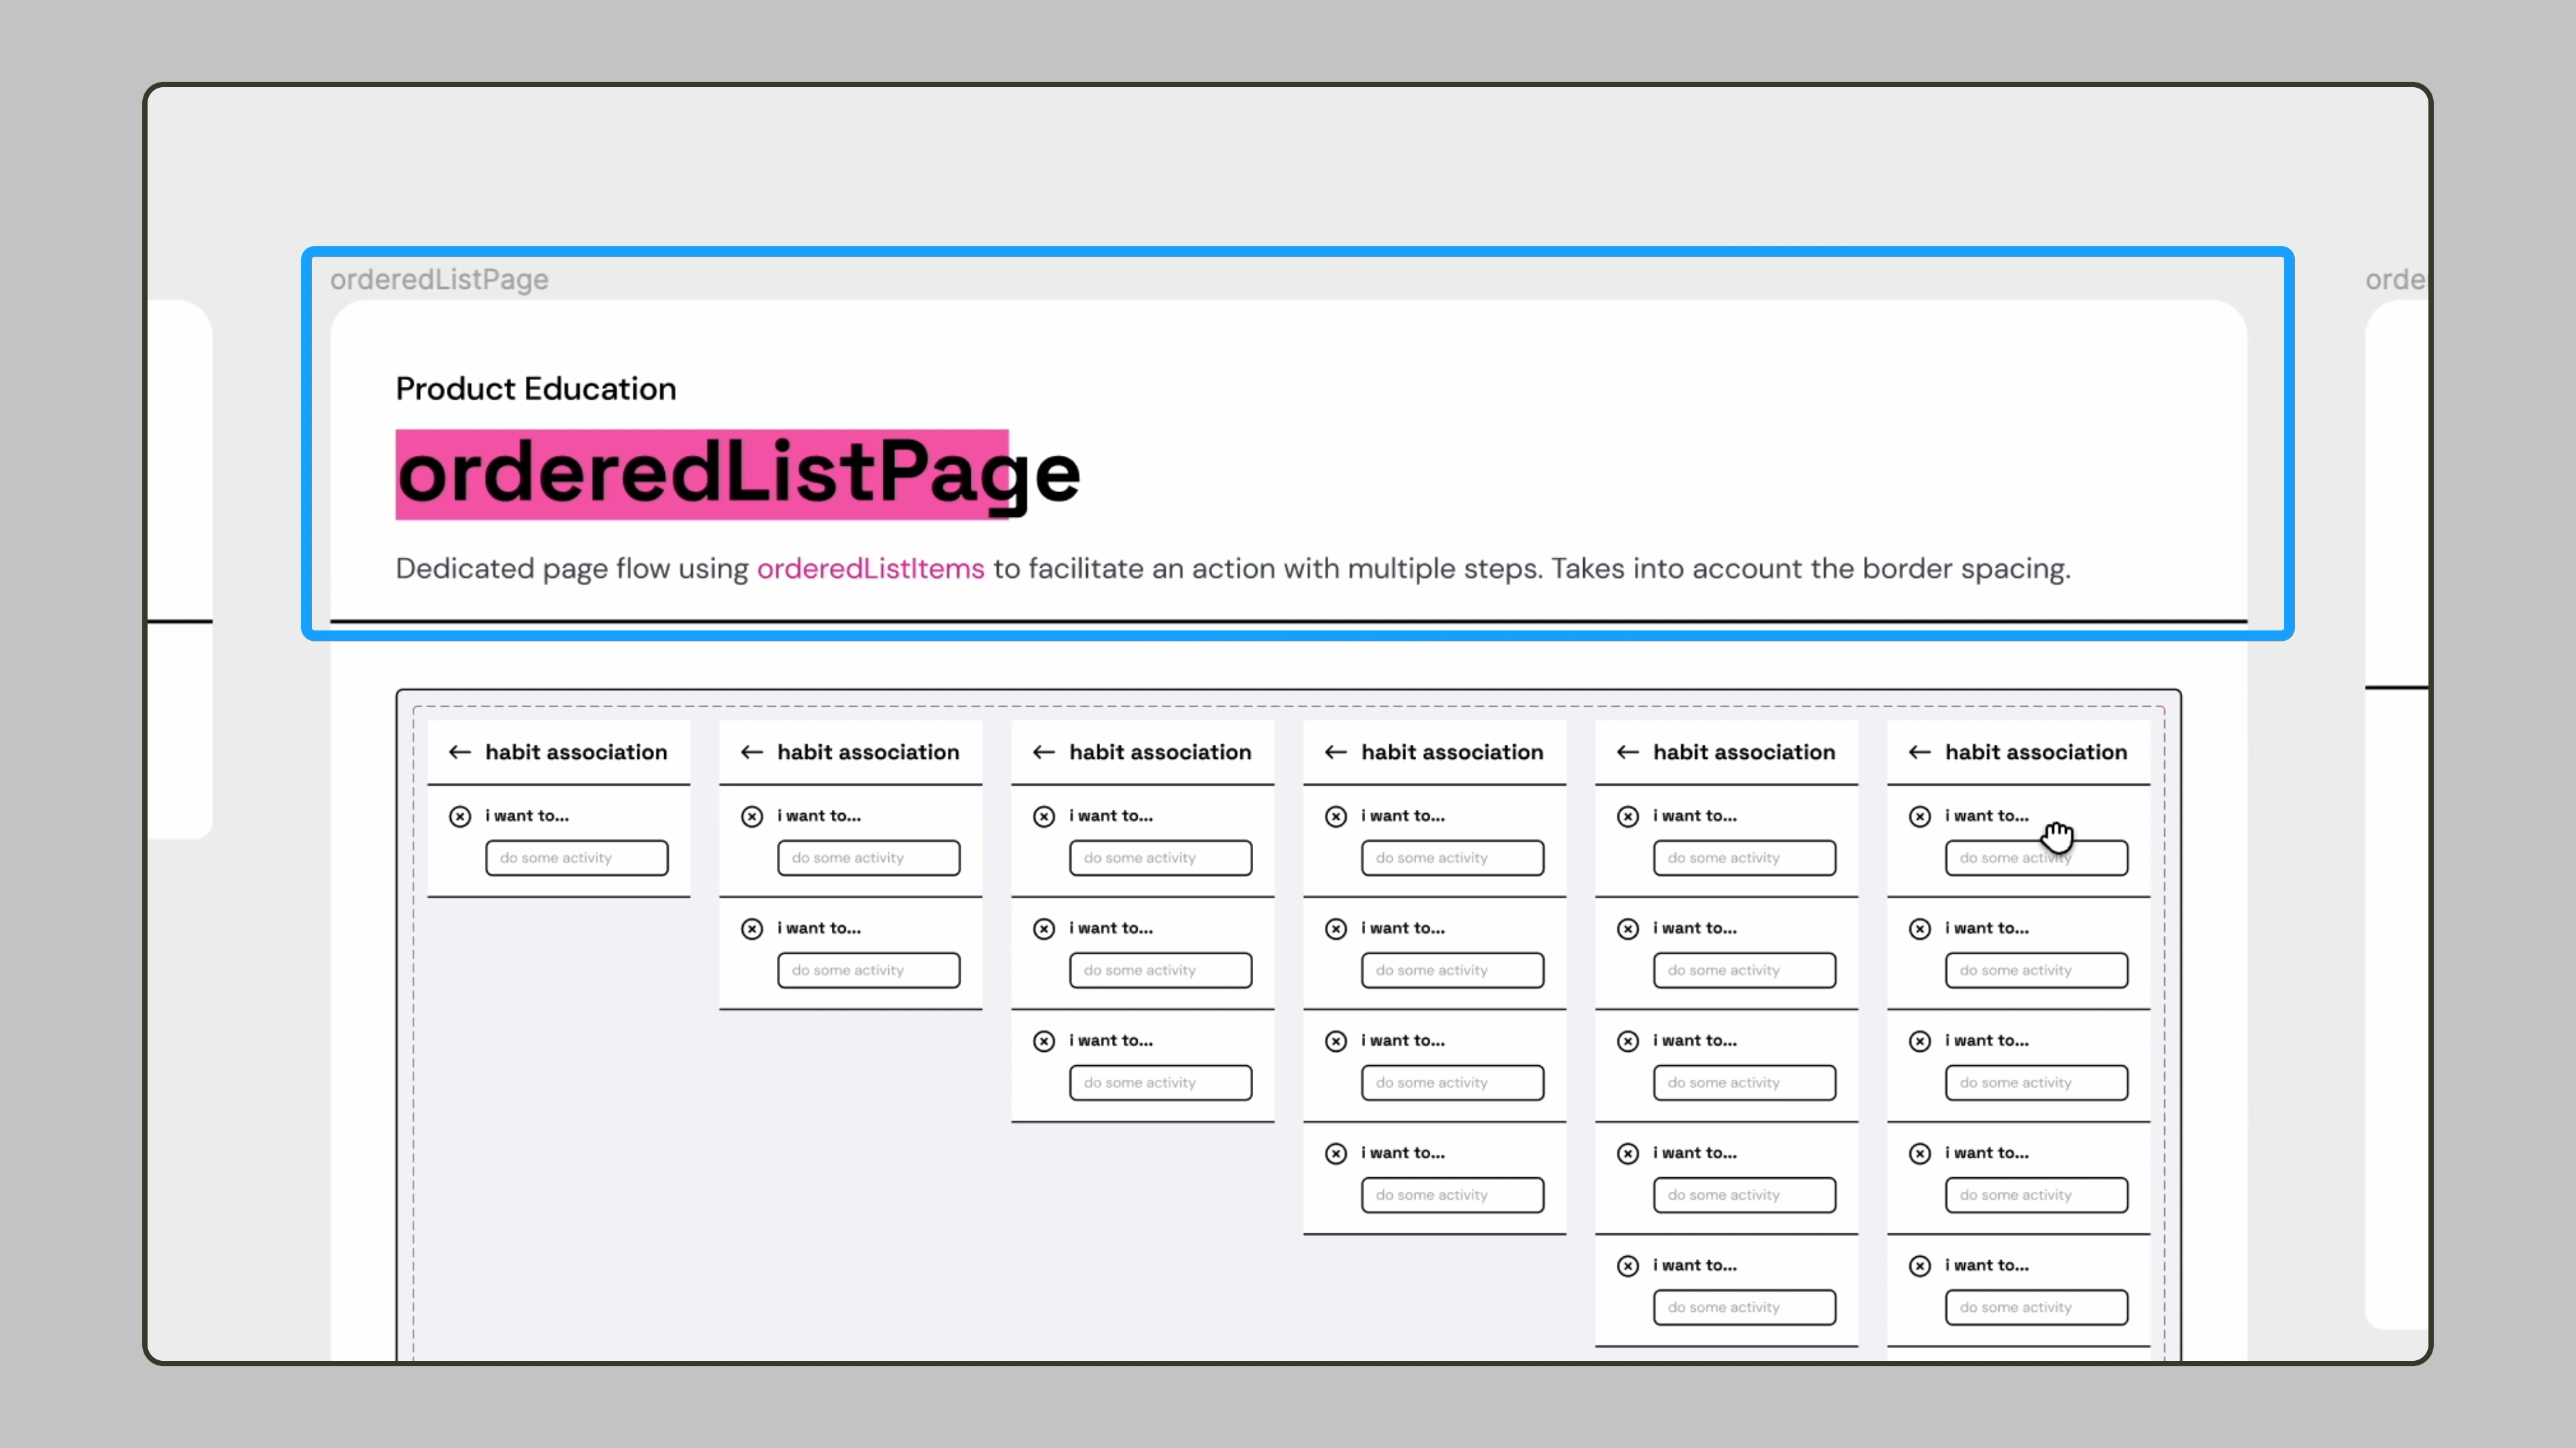Click habit association title in third column

click(x=1160, y=752)
